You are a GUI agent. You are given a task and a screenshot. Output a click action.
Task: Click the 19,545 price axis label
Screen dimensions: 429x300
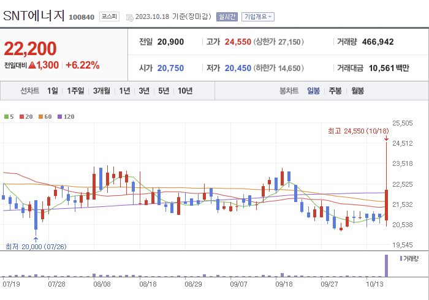point(403,245)
